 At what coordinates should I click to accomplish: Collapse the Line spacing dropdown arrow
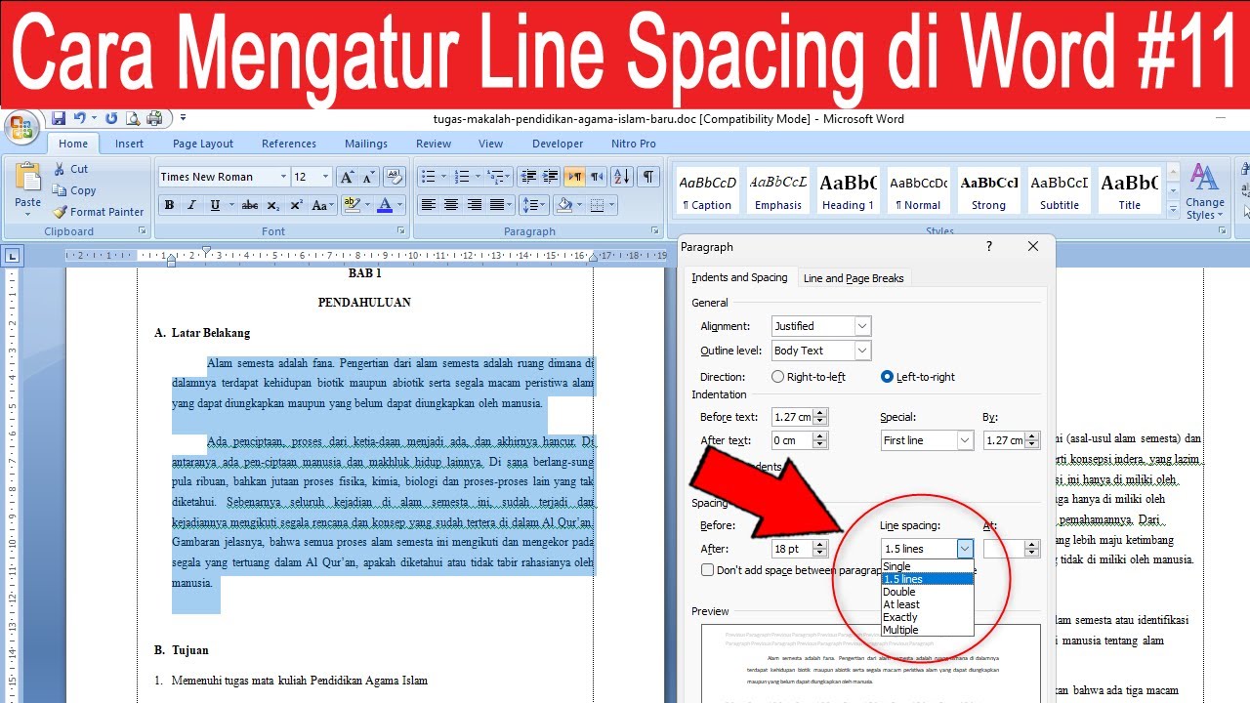[x=965, y=549]
